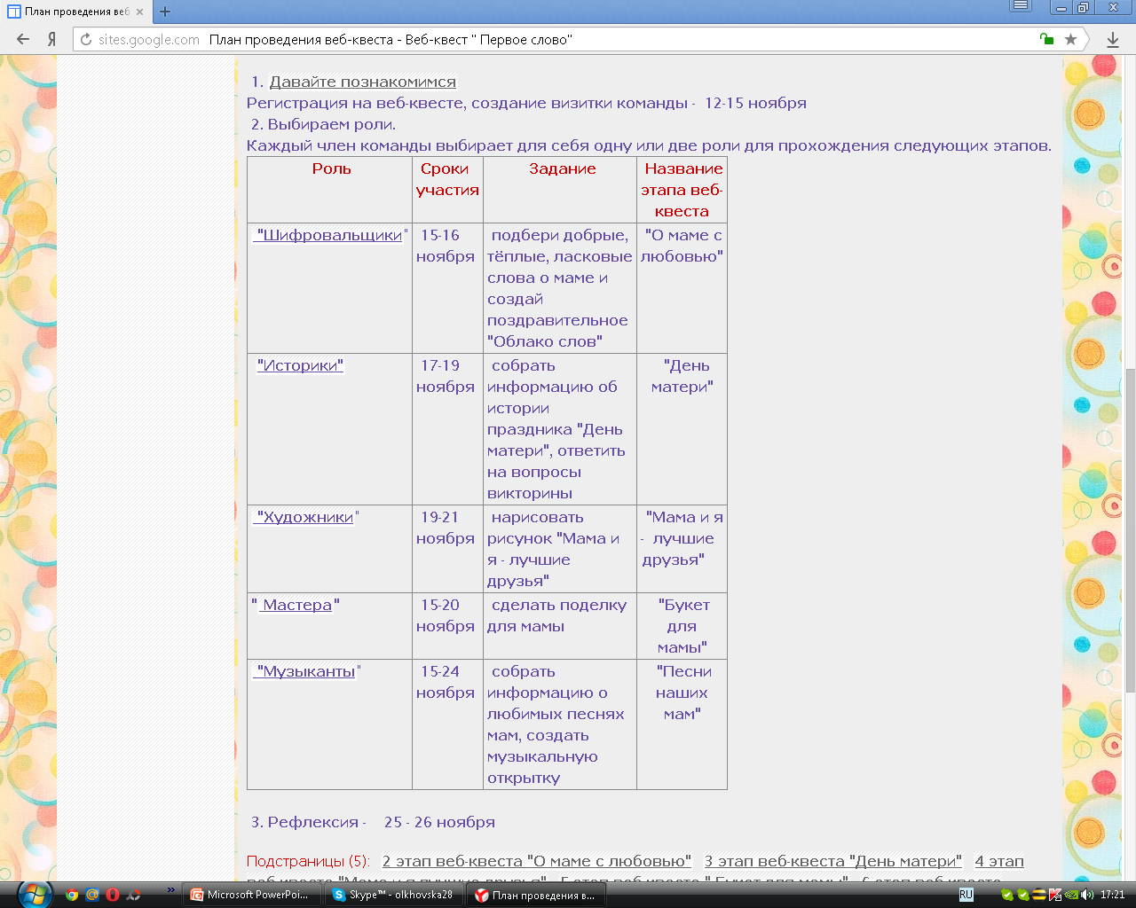Open the "Музыканты" role link
The height and width of the screenshot is (908, 1136).
305,671
